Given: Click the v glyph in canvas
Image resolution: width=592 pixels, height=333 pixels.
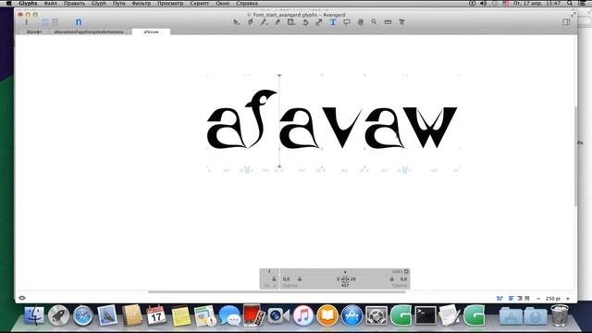Looking at the screenshot, I should (x=342, y=128).
